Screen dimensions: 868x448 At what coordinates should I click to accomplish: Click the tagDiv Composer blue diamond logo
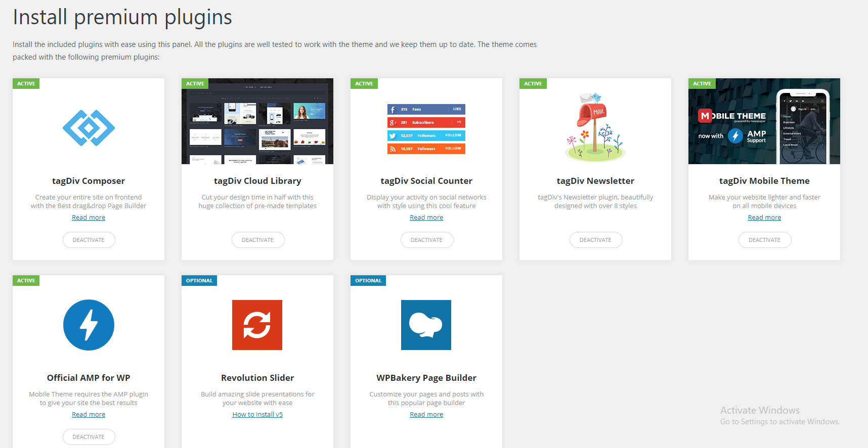click(89, 128)
